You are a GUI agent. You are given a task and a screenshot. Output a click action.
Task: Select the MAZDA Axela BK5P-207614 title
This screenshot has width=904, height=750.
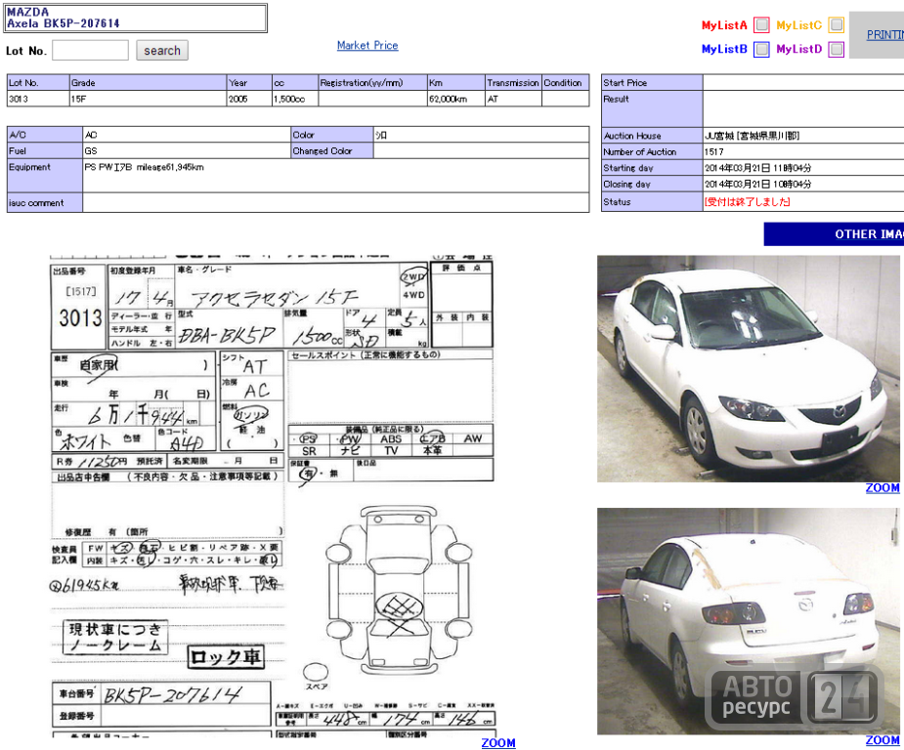136,18
